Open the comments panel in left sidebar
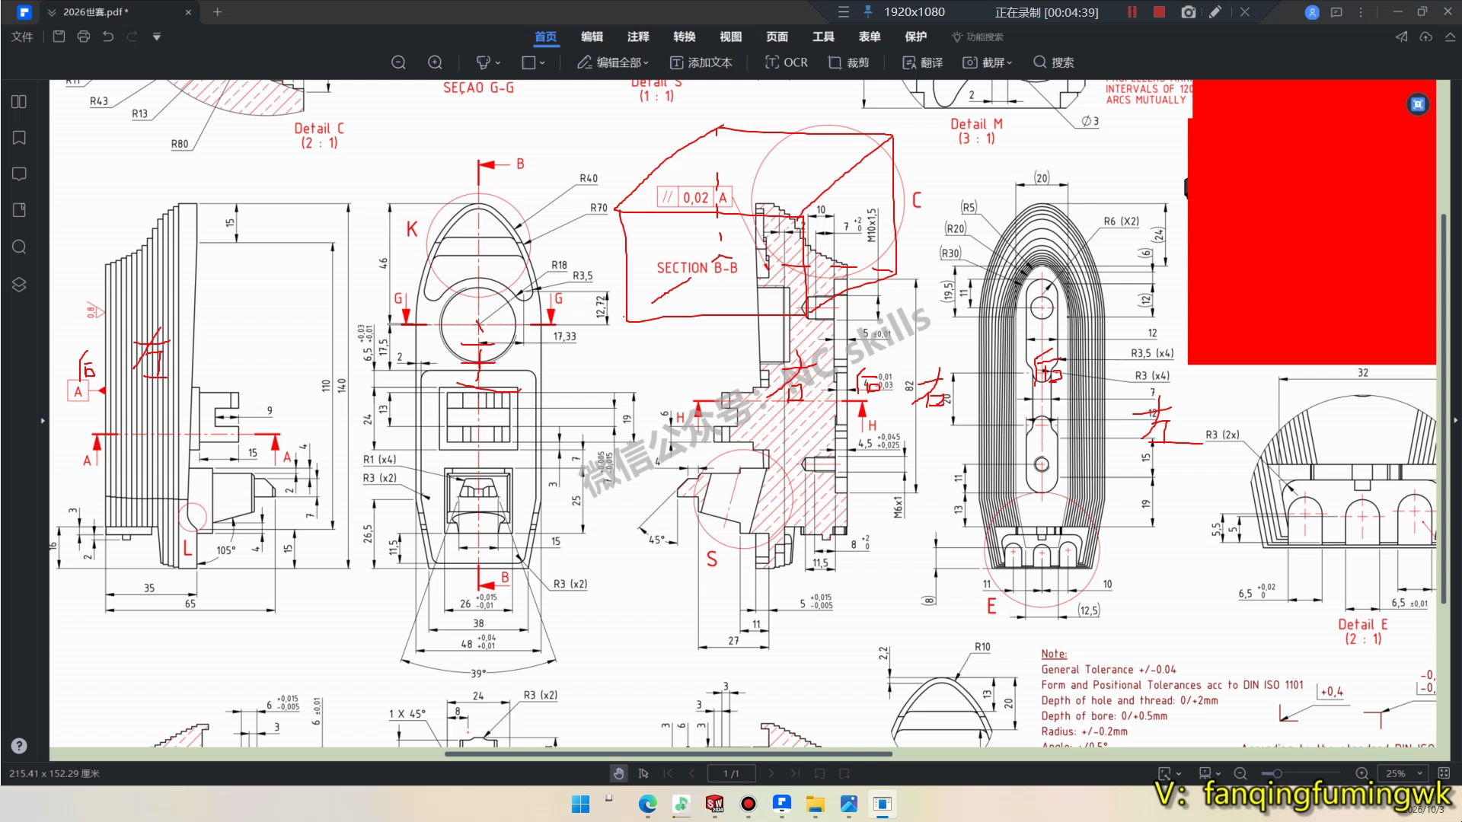The width and height of the screenshot is (1462, 822). point(19,174)
